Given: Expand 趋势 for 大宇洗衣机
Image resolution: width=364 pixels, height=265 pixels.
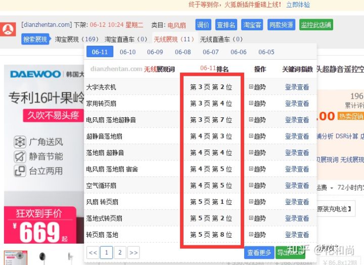Looking at the screenshot, I should (257, 87).
